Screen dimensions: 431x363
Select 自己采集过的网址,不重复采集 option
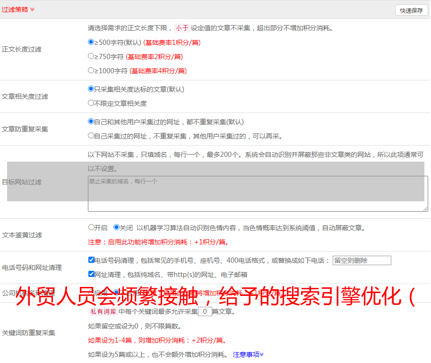coord(91,136)
